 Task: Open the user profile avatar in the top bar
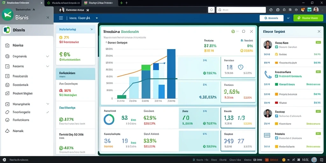pos(316,10)
